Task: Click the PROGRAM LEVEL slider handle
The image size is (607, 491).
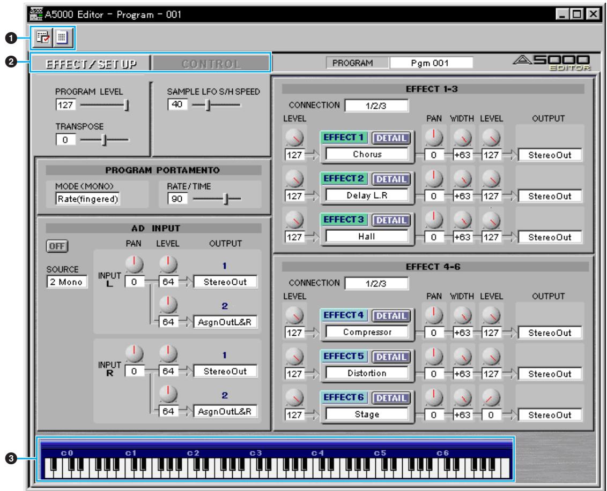Action: (126, 105)
